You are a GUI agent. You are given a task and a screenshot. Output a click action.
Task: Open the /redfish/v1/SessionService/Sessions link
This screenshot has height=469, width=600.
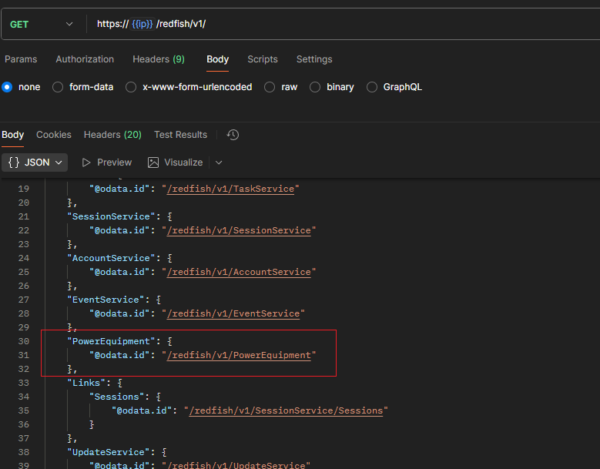286,410
